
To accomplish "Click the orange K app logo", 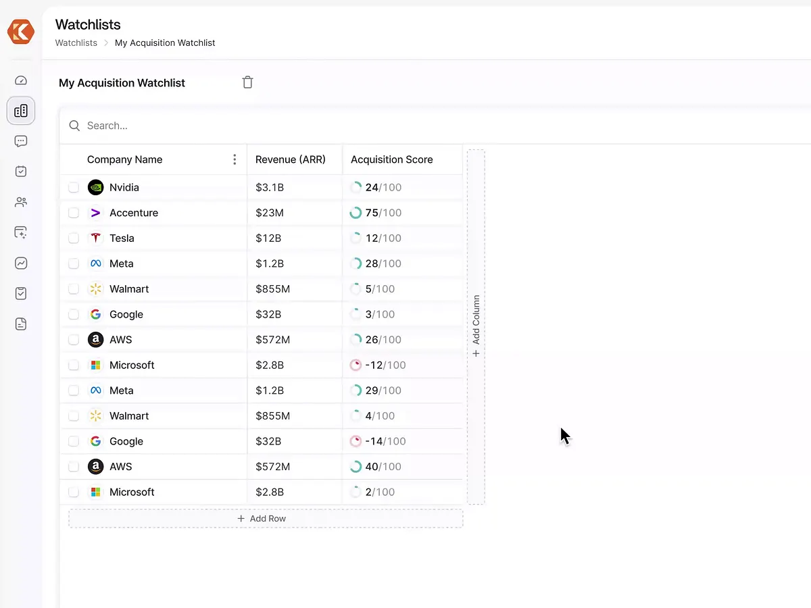I will [21, 32].
